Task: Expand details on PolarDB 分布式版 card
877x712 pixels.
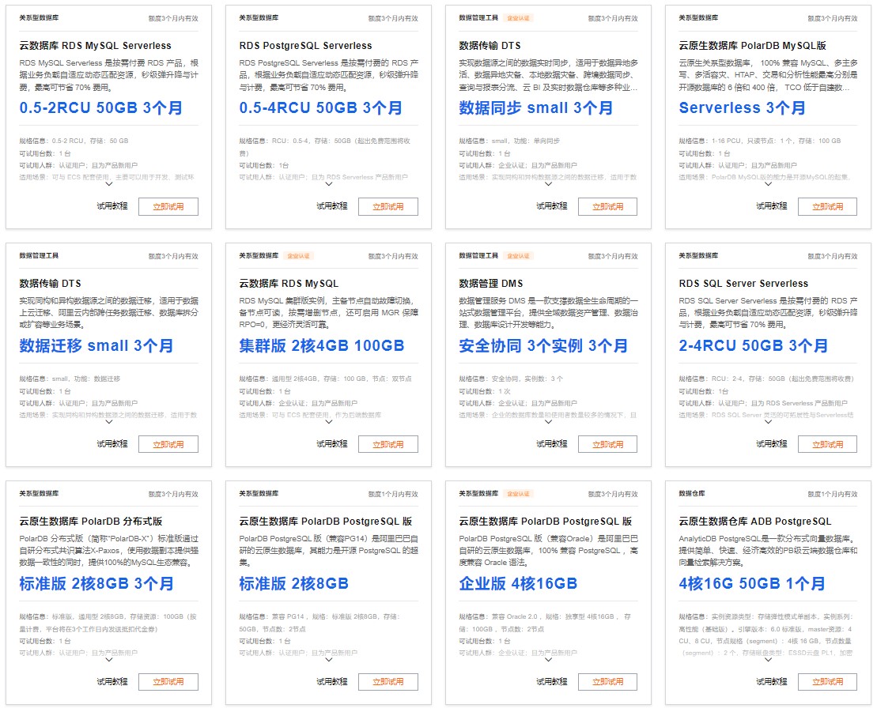Action: pyautogui.click(x=109, y=660)
